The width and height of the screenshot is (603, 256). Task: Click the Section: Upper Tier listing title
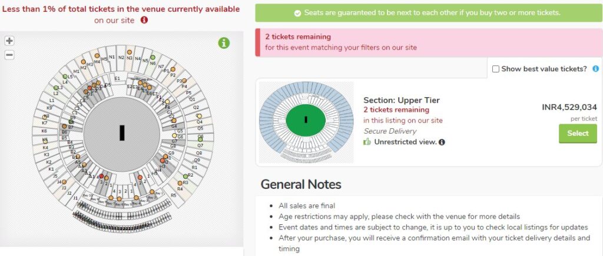(x=402, y=100)
